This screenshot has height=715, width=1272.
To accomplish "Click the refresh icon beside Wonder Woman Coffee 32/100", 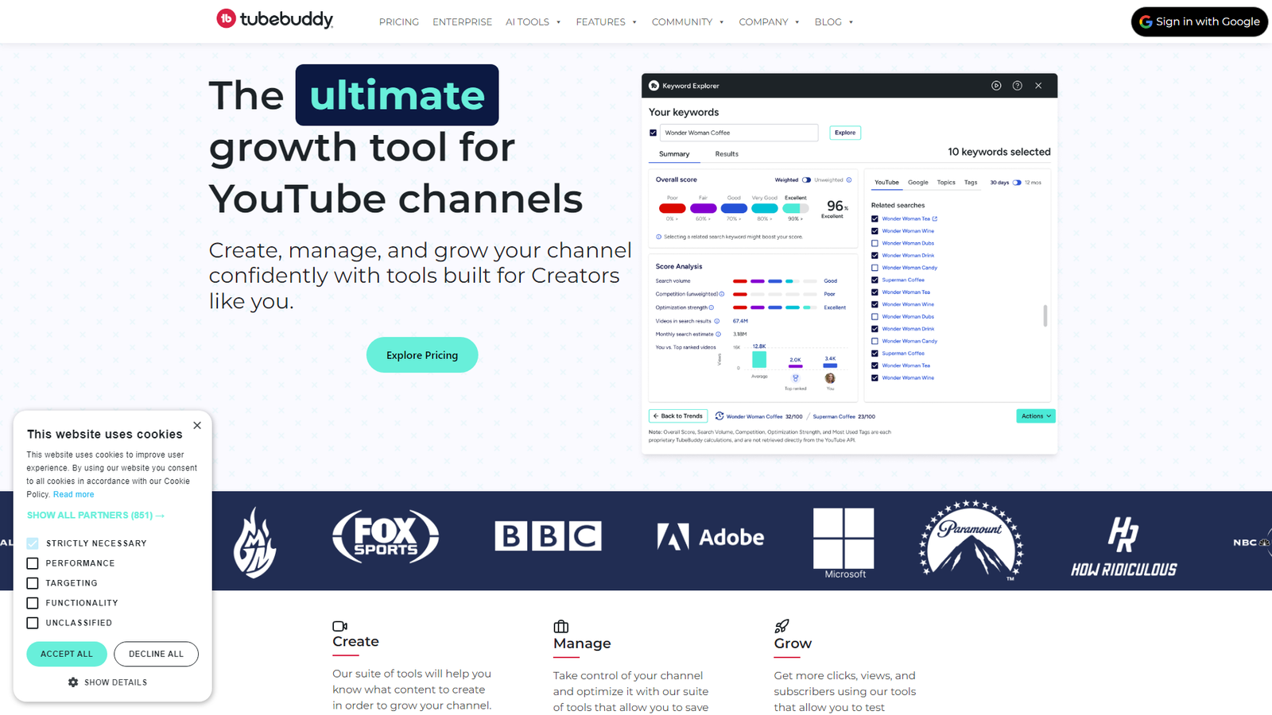I will [719, 415].
